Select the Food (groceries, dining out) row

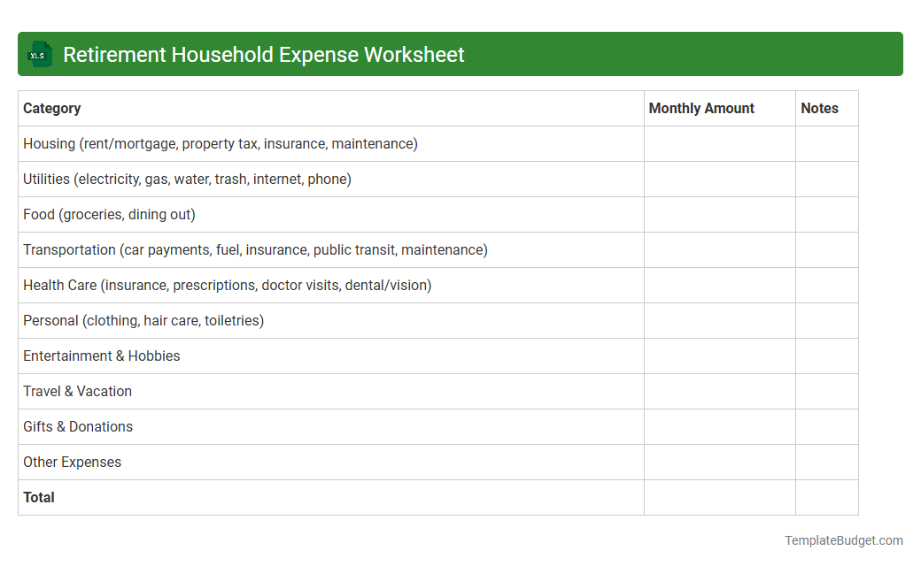(109, 214)
